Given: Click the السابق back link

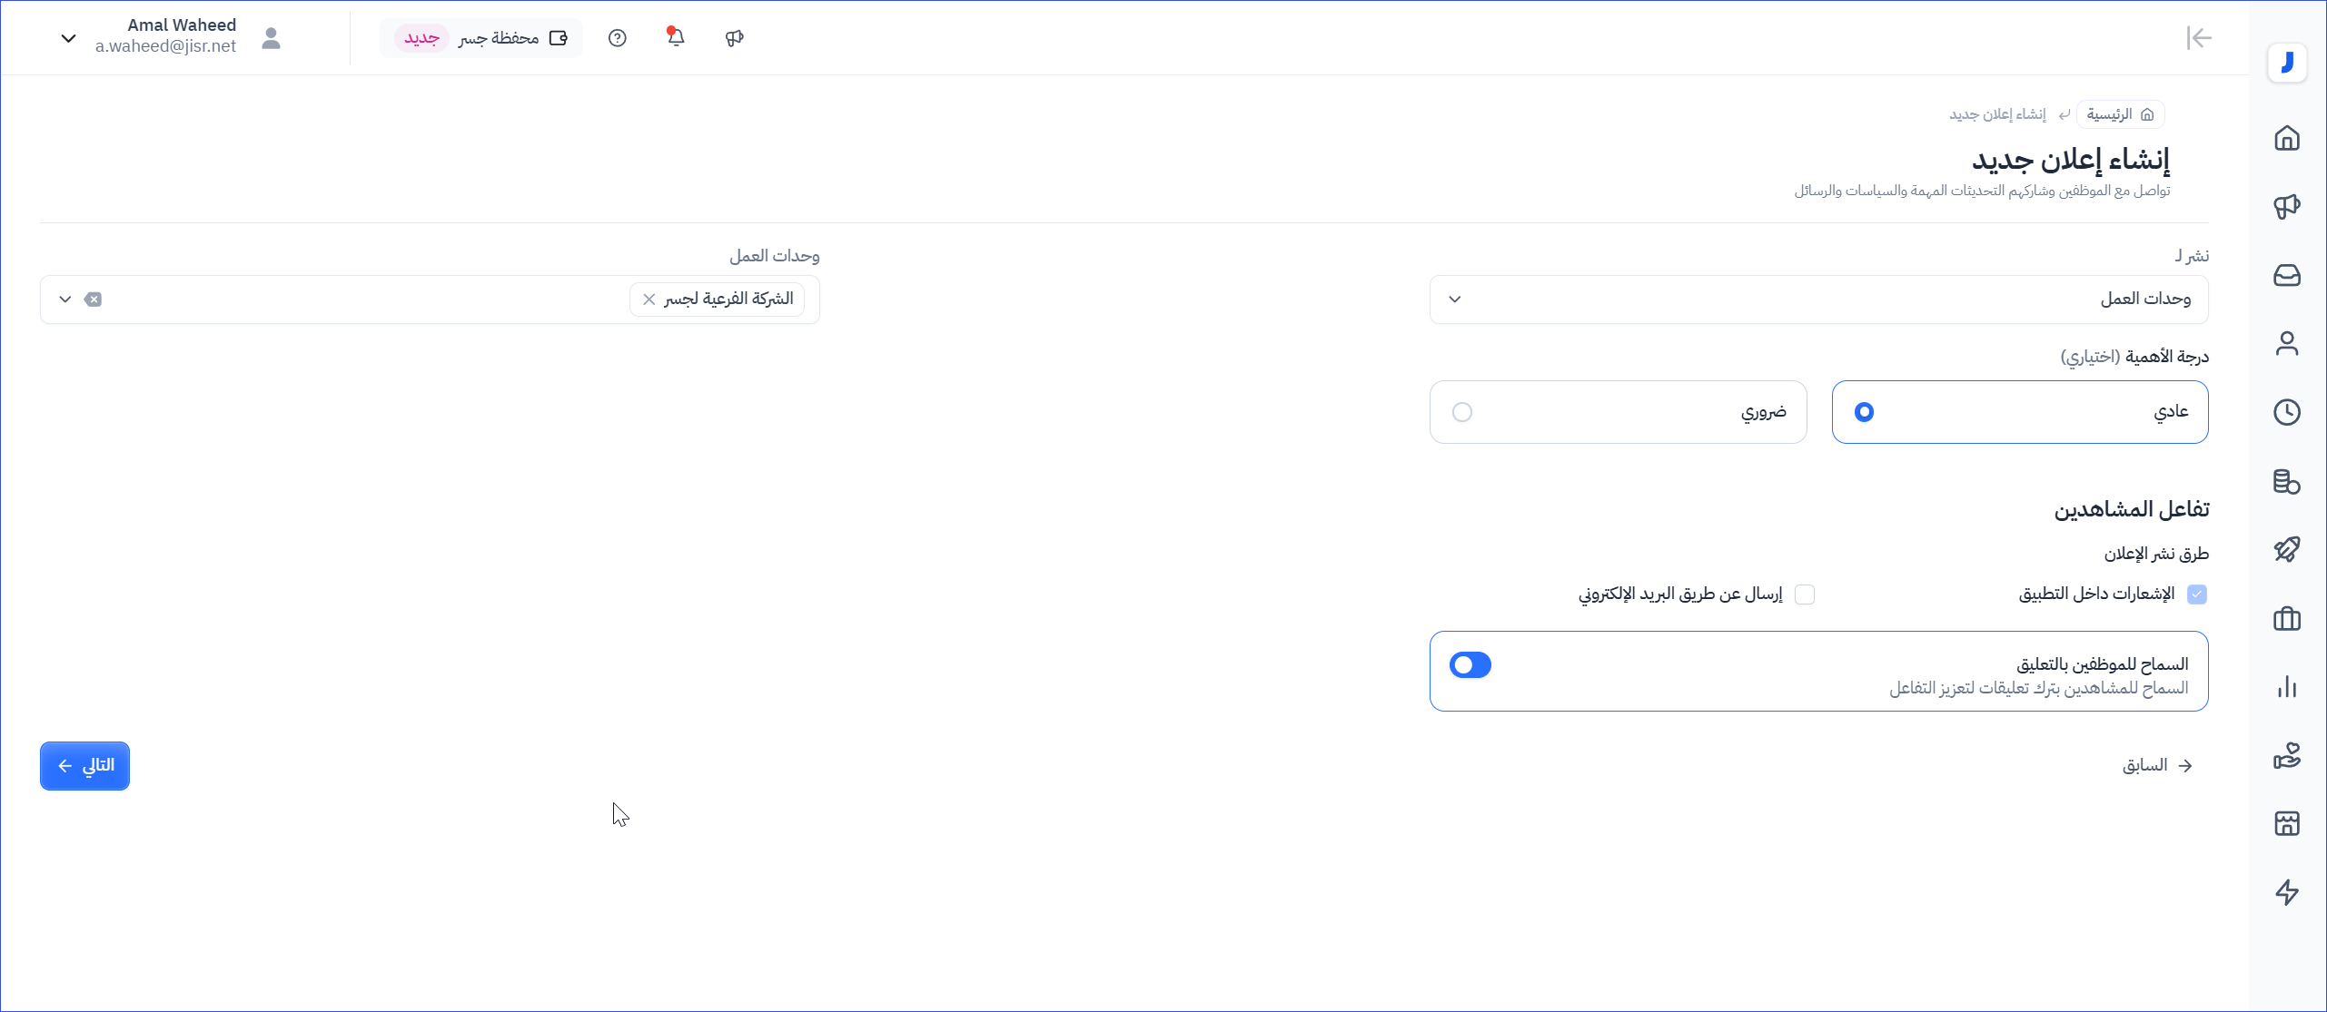Looking at the screenshot, I should (2157, 766).
